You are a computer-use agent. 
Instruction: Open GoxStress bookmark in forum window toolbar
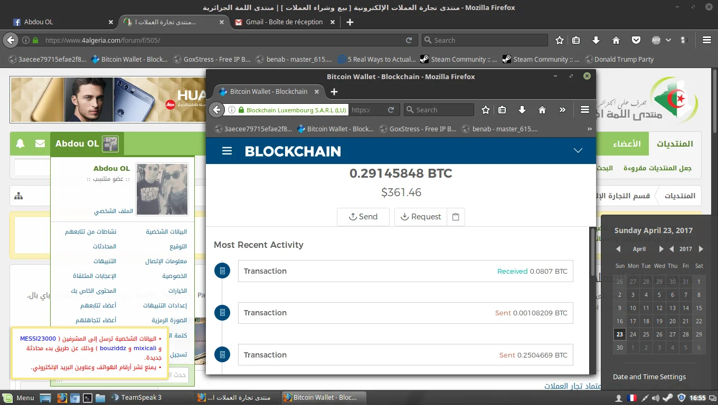(x=211, y=60)
